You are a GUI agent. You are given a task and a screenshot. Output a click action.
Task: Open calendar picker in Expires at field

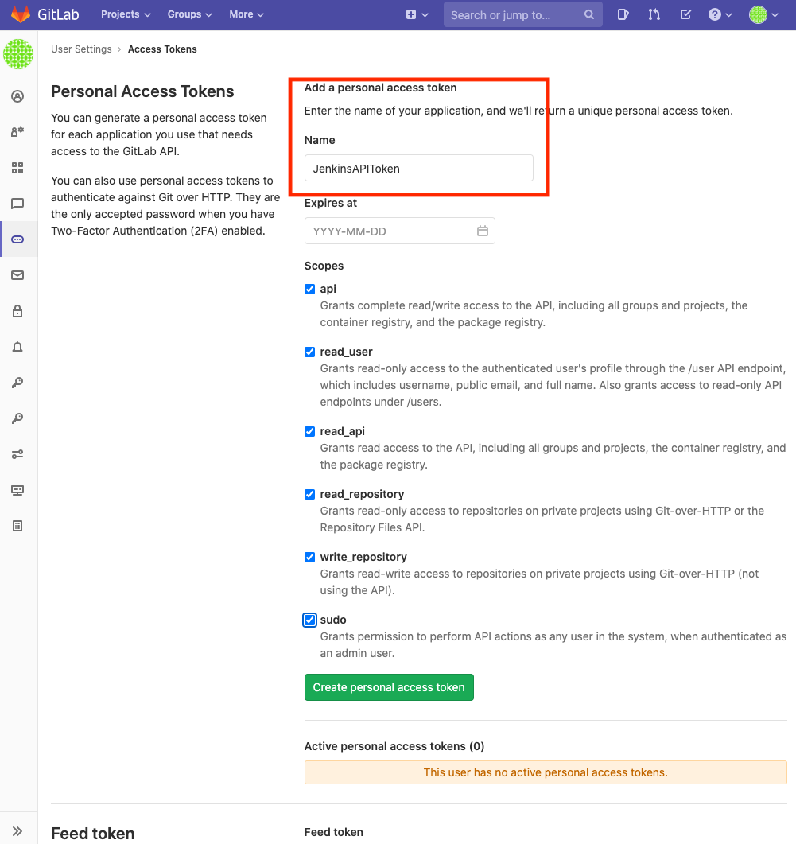coord(482,231)
